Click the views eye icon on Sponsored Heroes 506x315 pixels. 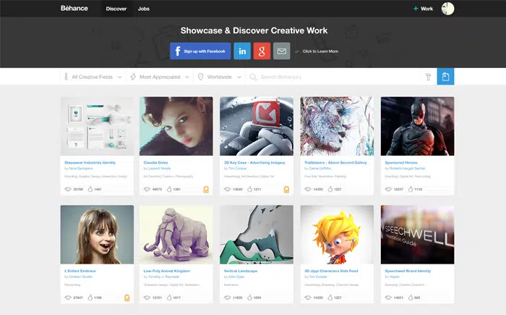390,189
